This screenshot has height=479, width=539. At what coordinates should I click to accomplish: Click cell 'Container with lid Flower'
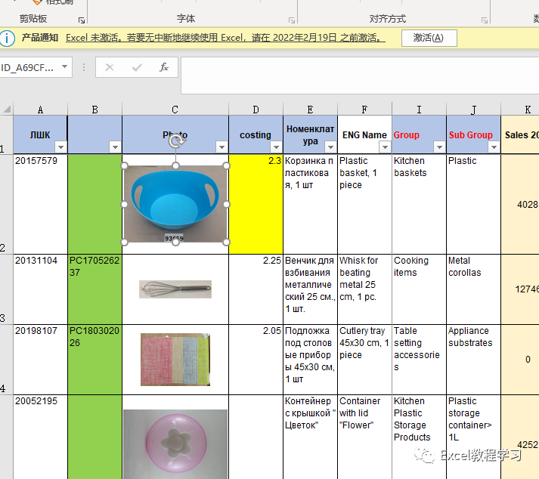364,437
